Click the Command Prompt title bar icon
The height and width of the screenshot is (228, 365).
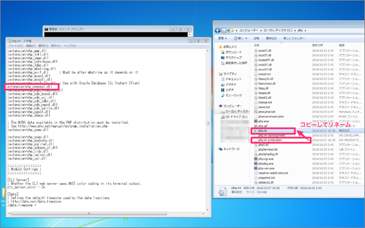click(x=46, y=29)
